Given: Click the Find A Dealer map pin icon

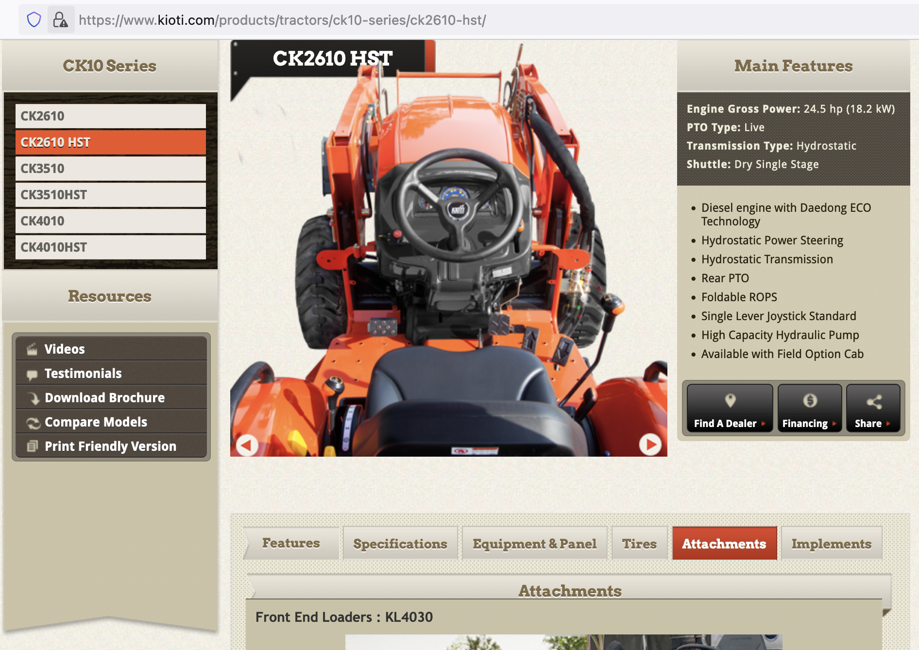Looking at the screenshot, I should 730,401.
